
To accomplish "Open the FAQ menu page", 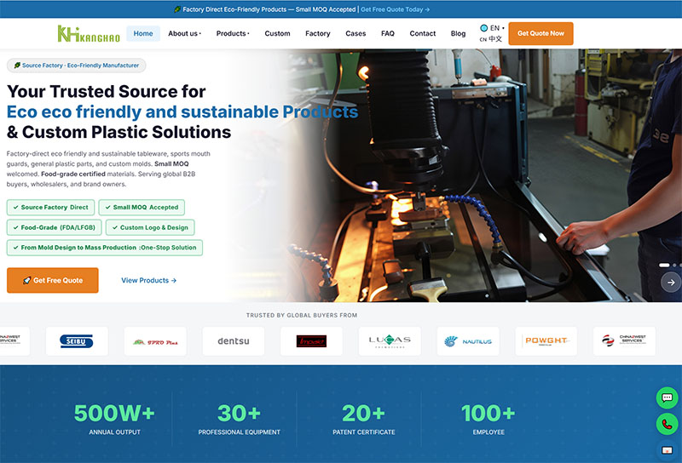I will (388, 33).
